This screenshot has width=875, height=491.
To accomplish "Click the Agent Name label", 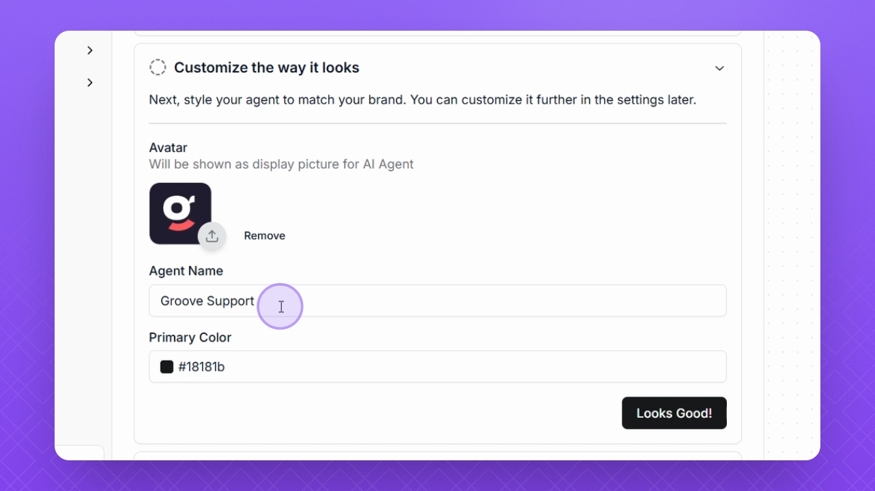I will (186, 271).
